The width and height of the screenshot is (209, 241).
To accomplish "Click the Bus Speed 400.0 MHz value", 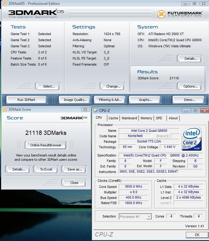I will pyautogui.click(x=133, y=197).
